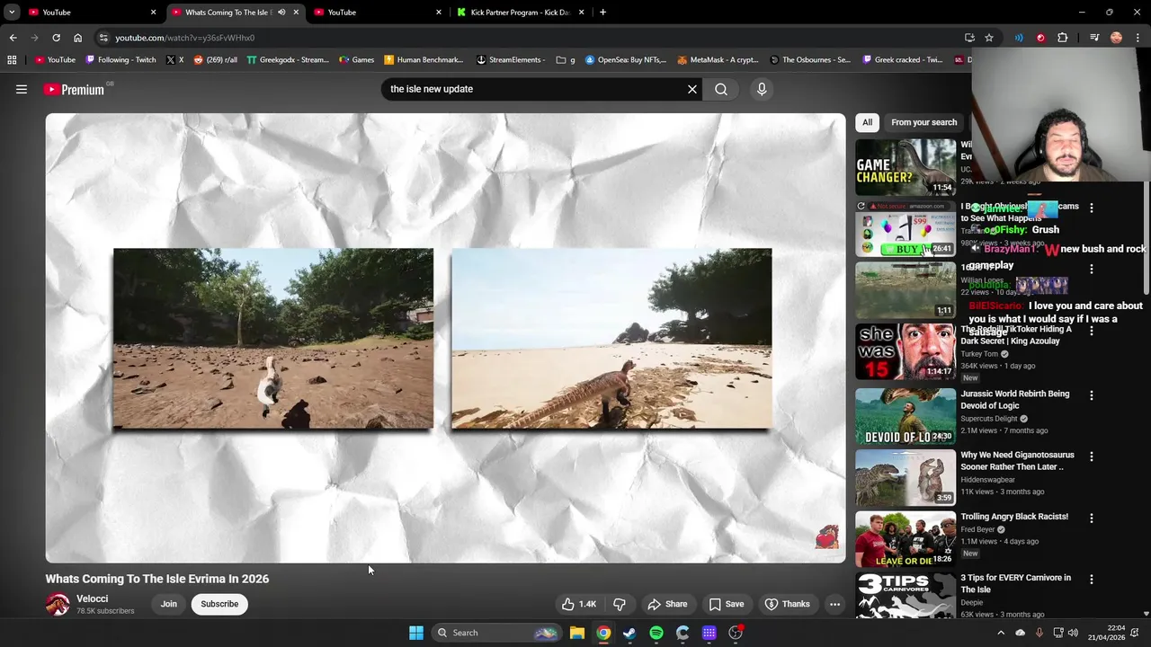1151x647 pixels.
Task: Open the 26:41 scam purchase video thumbnail
Action: [x=906, y=228]
